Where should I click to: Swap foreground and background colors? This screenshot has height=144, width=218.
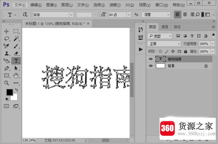(16, 90)
